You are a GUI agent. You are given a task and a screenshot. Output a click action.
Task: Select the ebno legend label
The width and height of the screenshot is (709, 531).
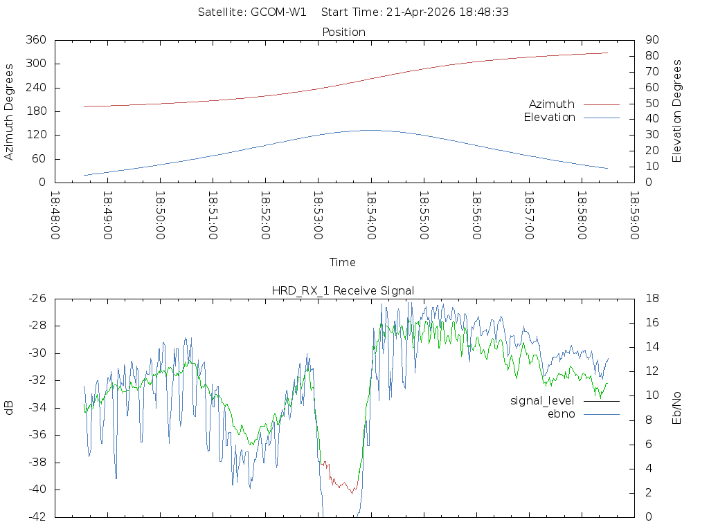click(561, 414)
